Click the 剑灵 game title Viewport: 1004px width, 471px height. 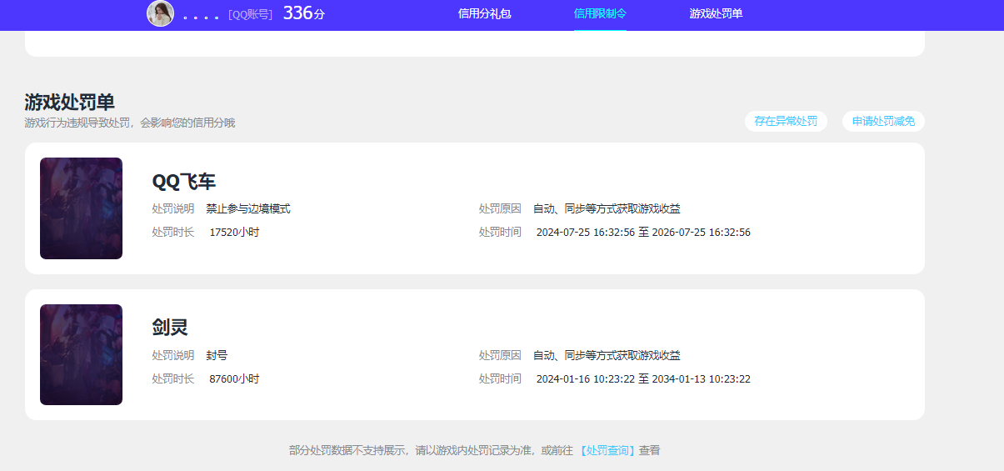(170, 328)
